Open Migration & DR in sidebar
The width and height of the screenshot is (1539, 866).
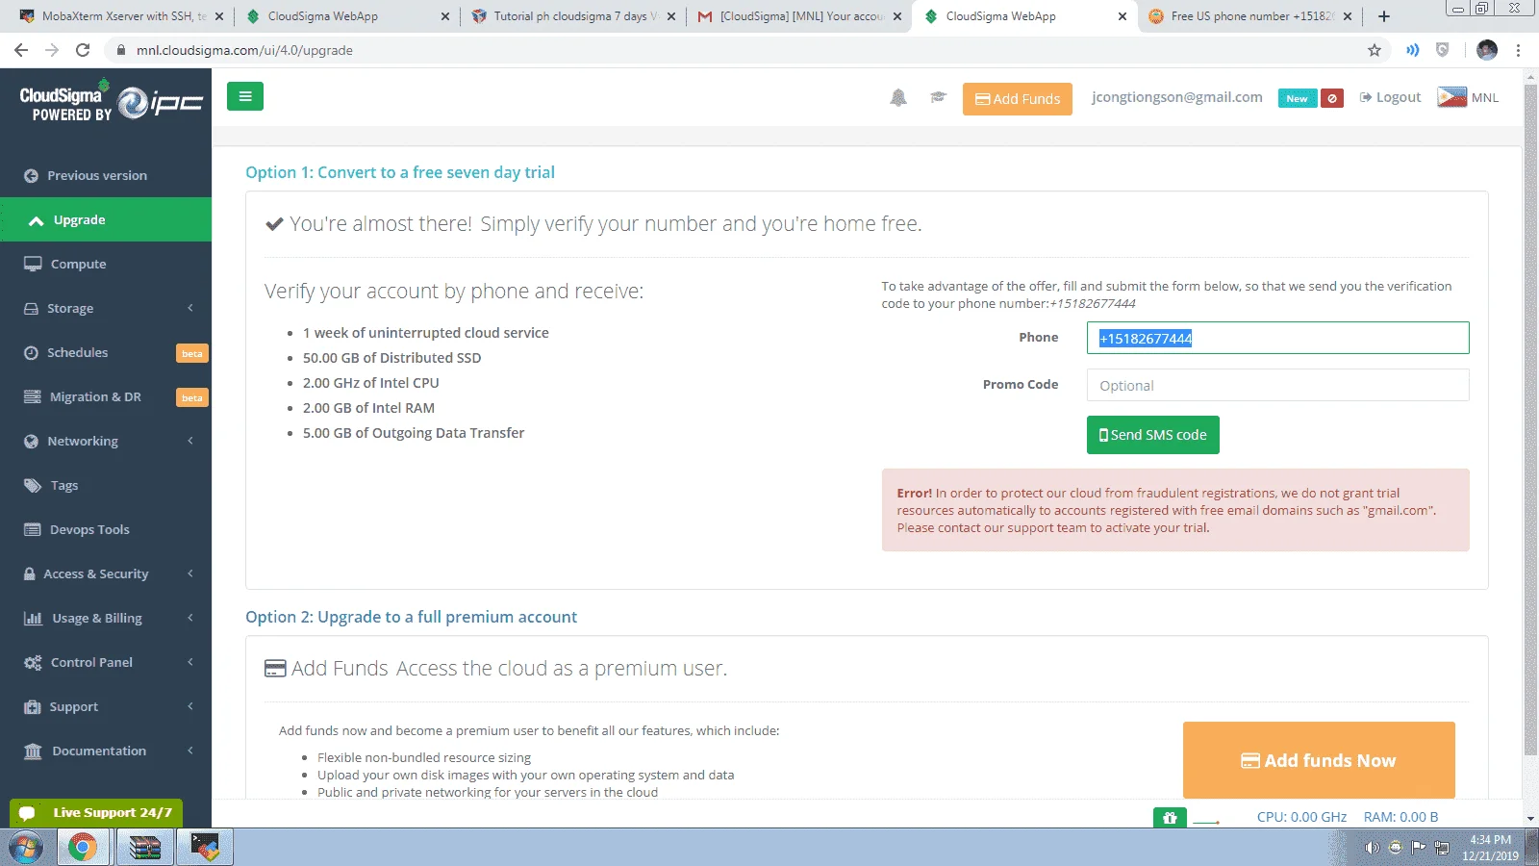pos(106,396)
